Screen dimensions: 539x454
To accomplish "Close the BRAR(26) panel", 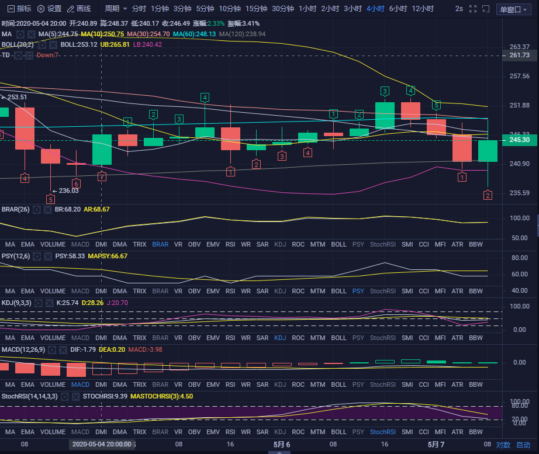I will pyautogui.click(x=48, y=209).
